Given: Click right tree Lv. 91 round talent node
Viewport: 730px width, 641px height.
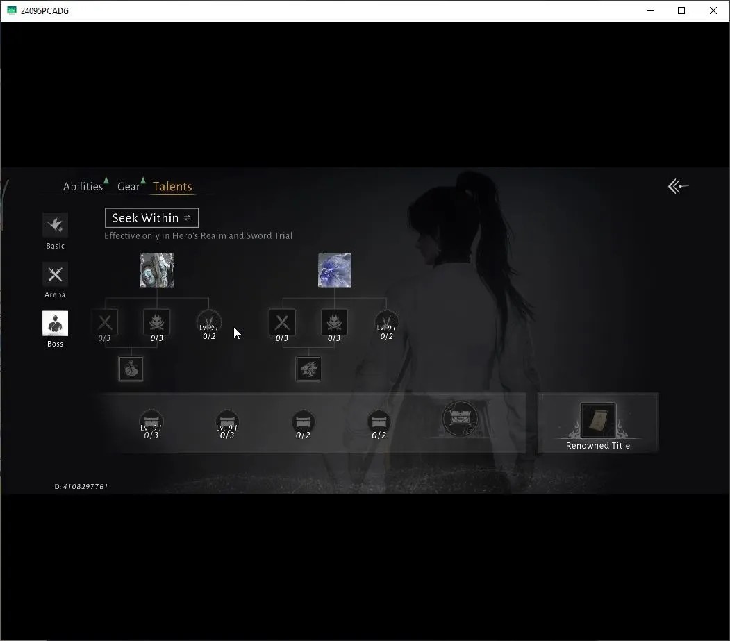Looking at the screenshot, I should coord(386,322).
